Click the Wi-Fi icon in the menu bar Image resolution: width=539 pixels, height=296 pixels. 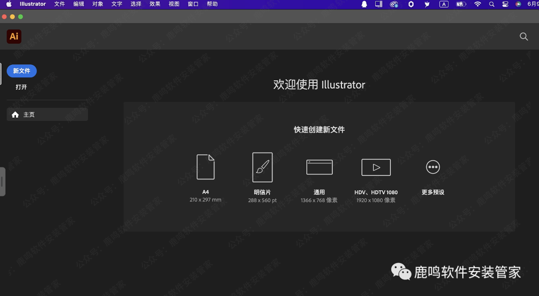[x=478, y=4]
